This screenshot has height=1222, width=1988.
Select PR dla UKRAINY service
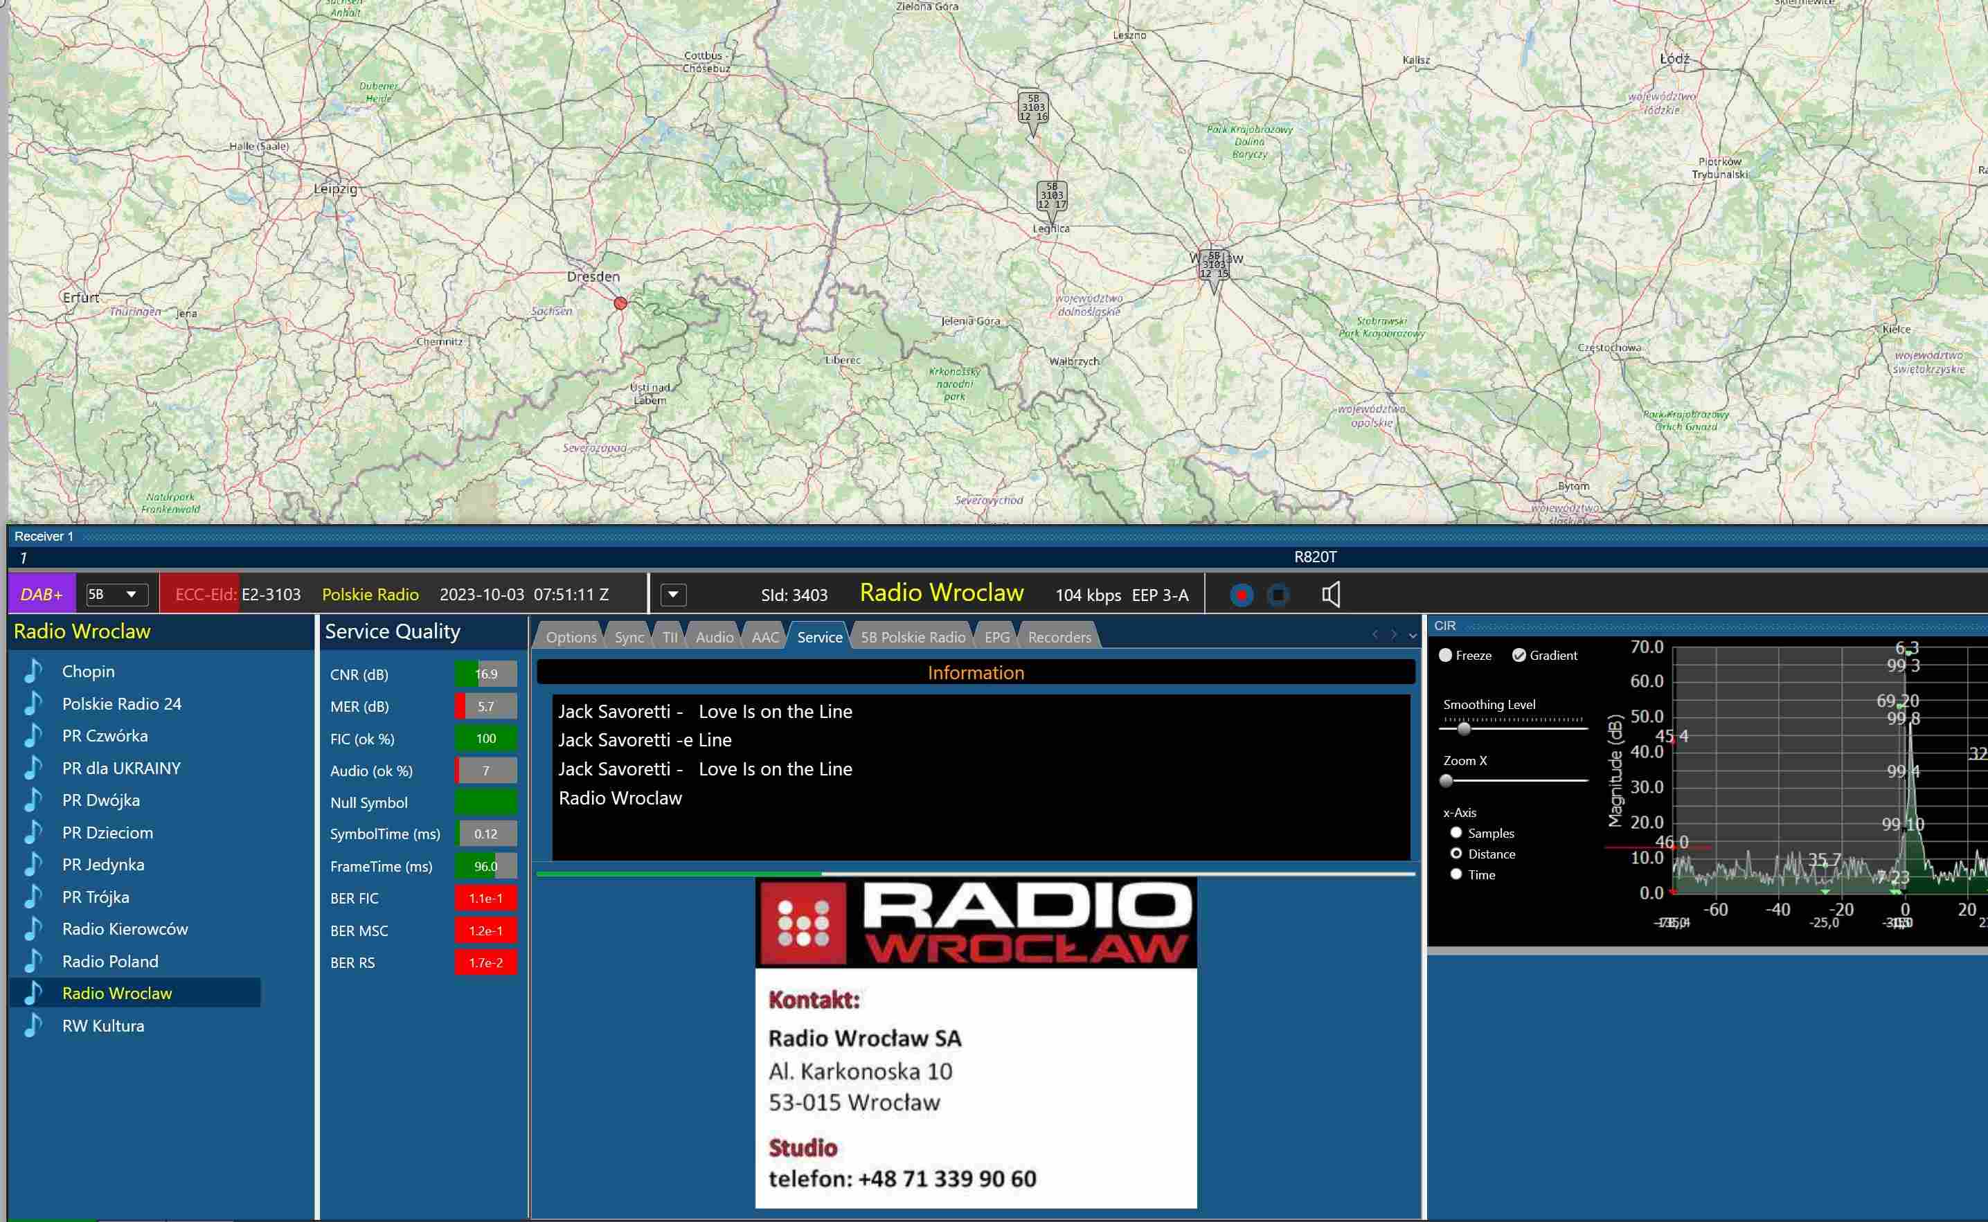point(121,768)
